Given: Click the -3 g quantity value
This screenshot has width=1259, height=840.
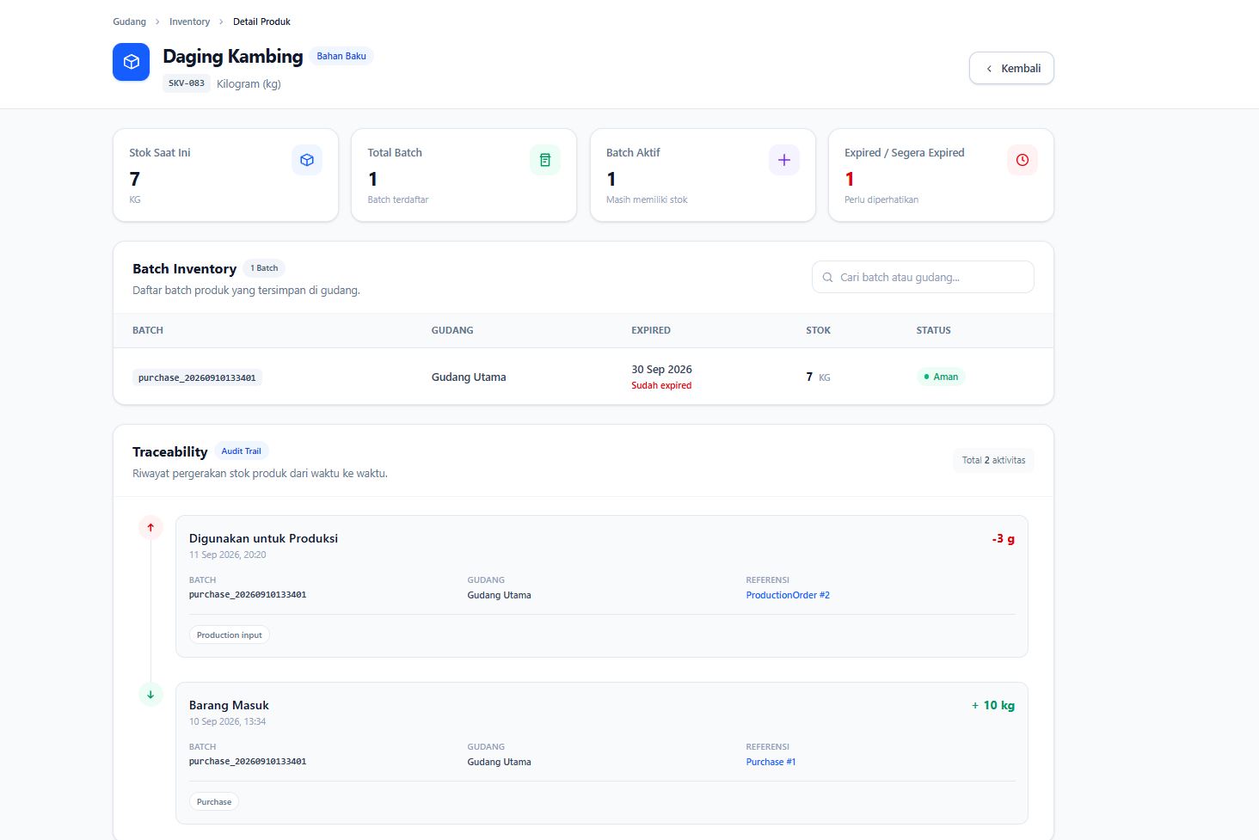Looking at the screenshot, I should pyautogui.click(x=1003, y=539).
